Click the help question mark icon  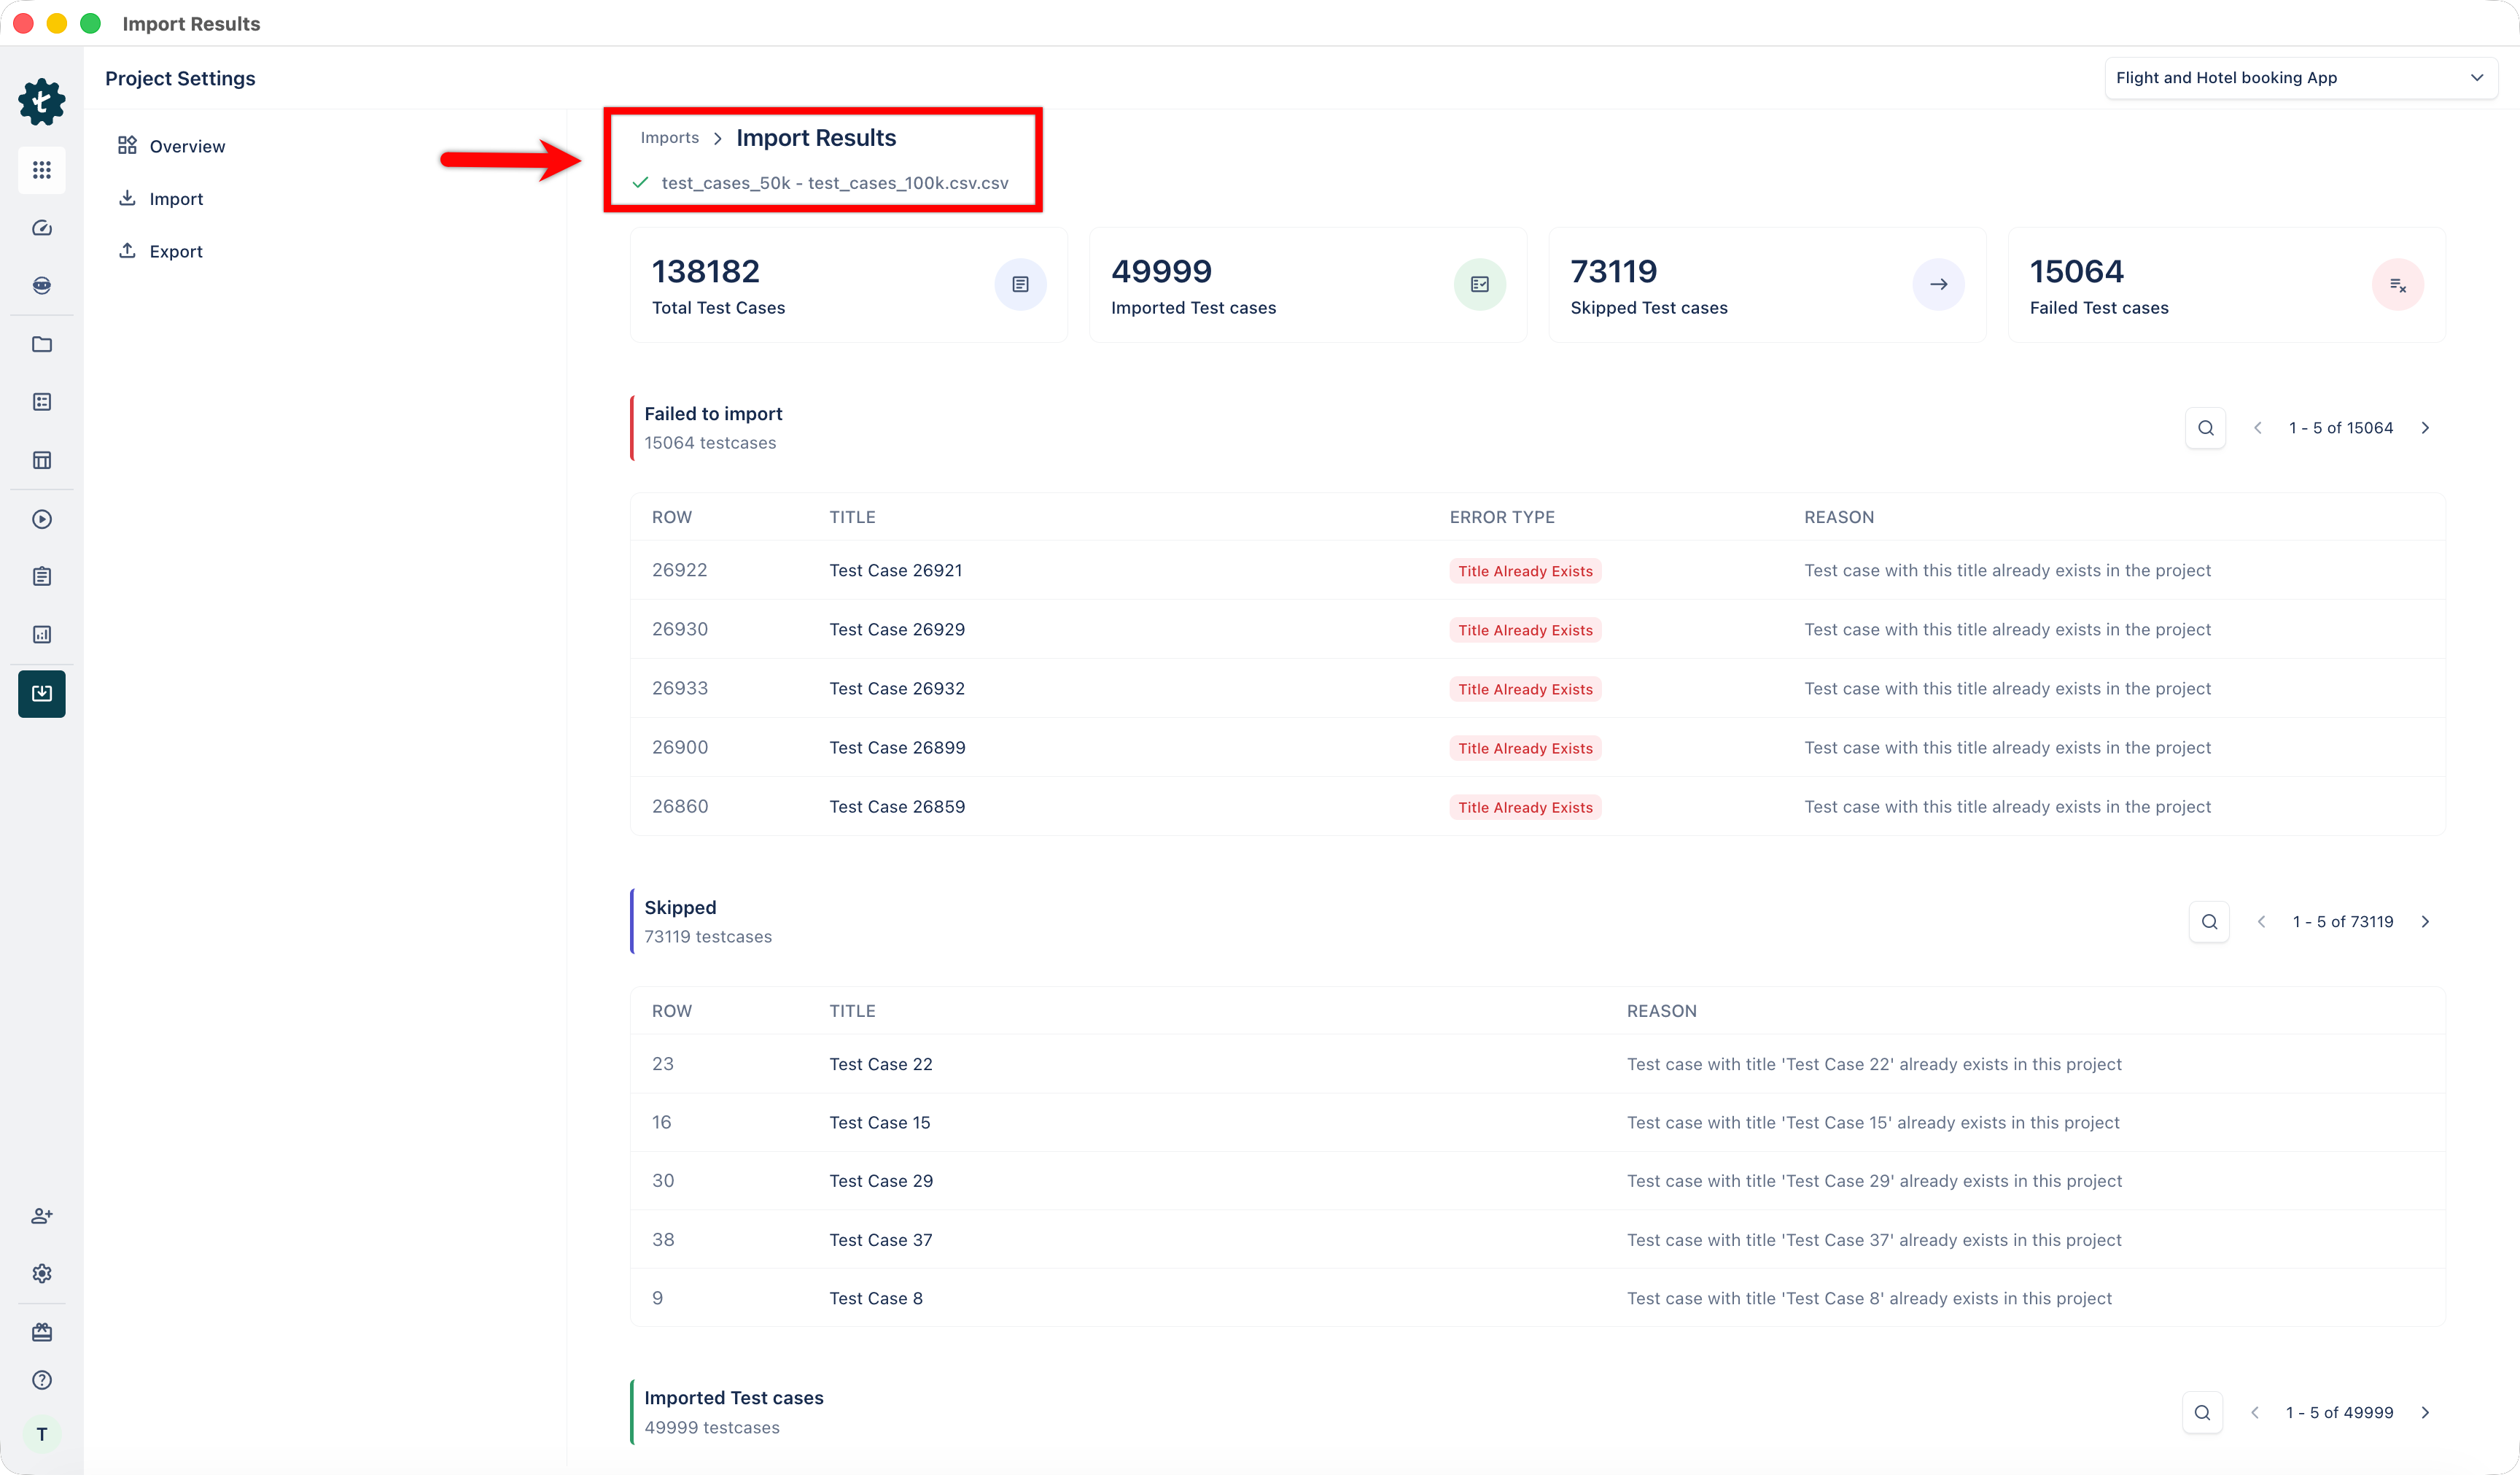point(41,1380)
